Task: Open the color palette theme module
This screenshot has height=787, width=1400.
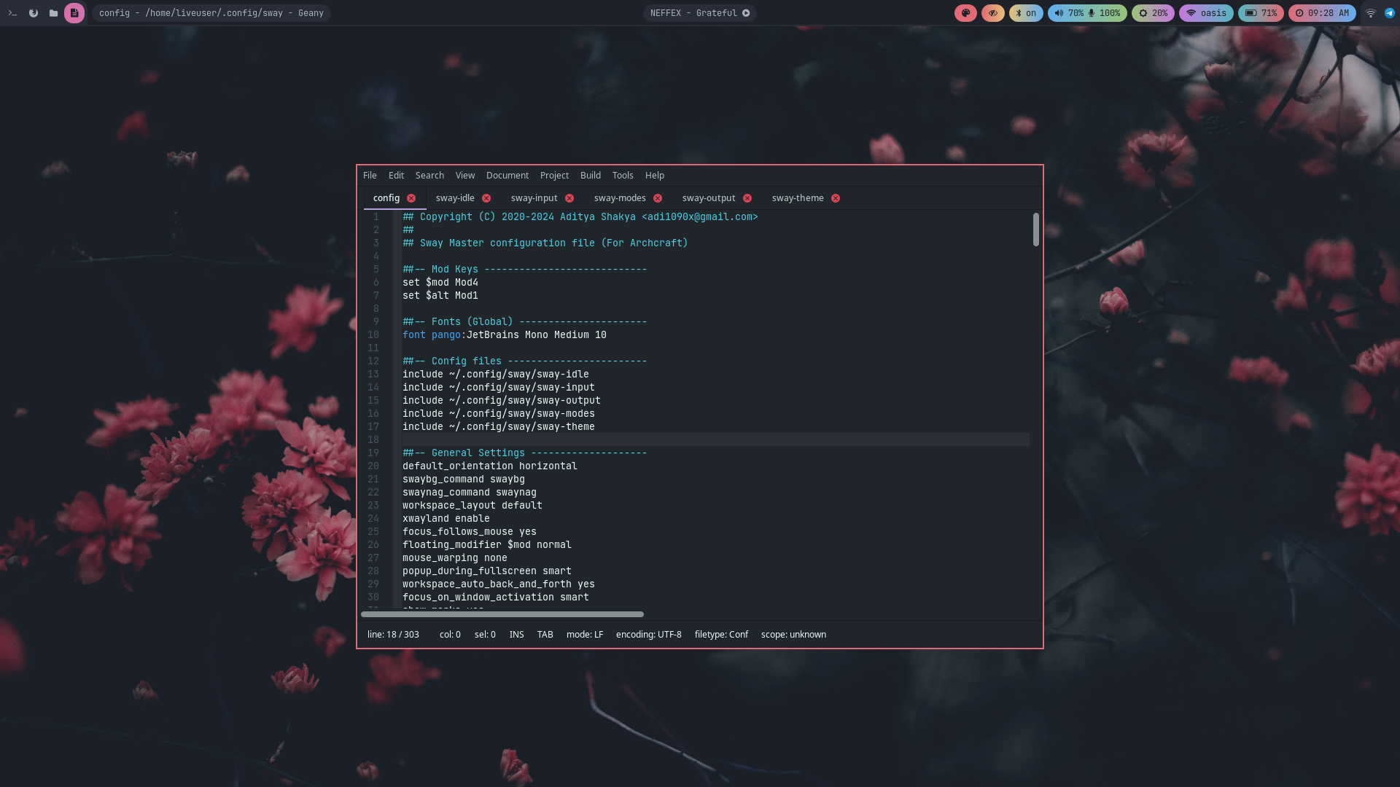Action: [x=965, y=13]
